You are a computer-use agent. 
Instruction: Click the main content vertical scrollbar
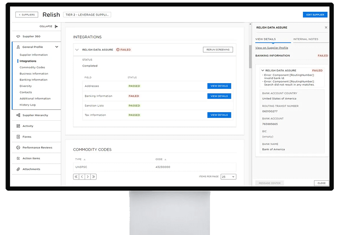250,57
